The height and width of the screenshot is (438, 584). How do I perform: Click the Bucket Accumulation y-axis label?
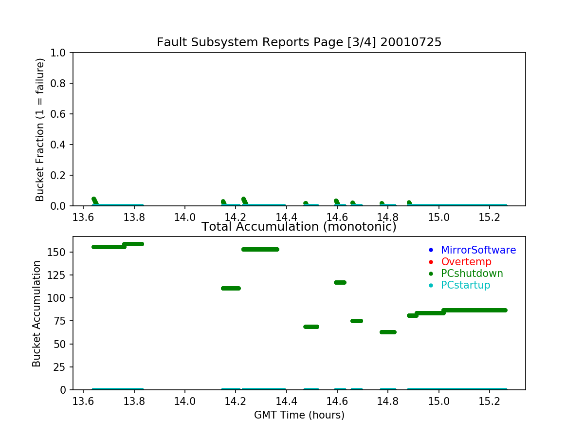pyautogui.click(x=37, y=313)
